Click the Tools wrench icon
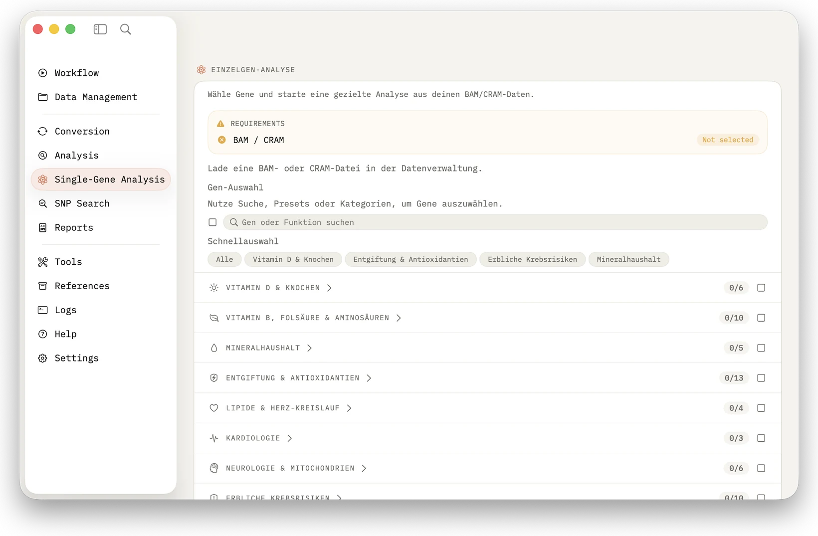Image resolution: width=818 pixels, height=536 pixels. [x=43, y=262]
